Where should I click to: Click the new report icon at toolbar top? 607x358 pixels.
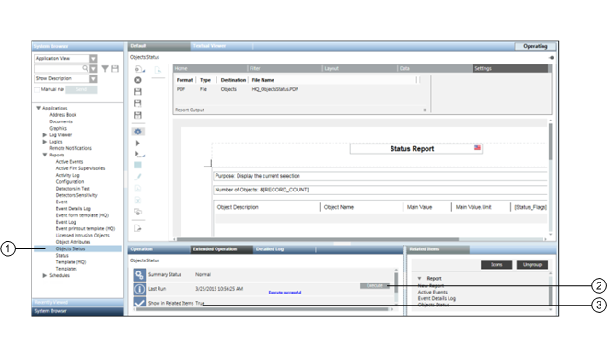tap(138, 69)
